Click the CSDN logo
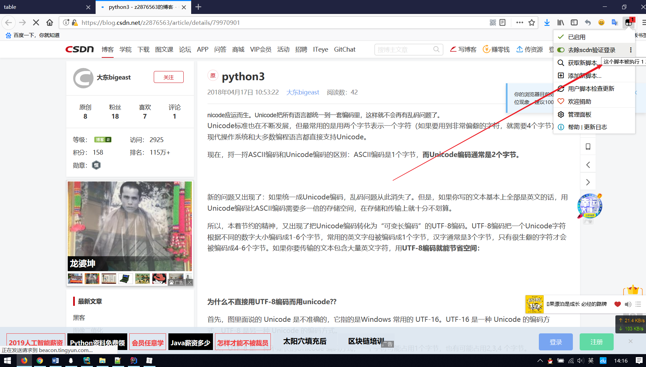646x367 pixels. click(80, 49)
